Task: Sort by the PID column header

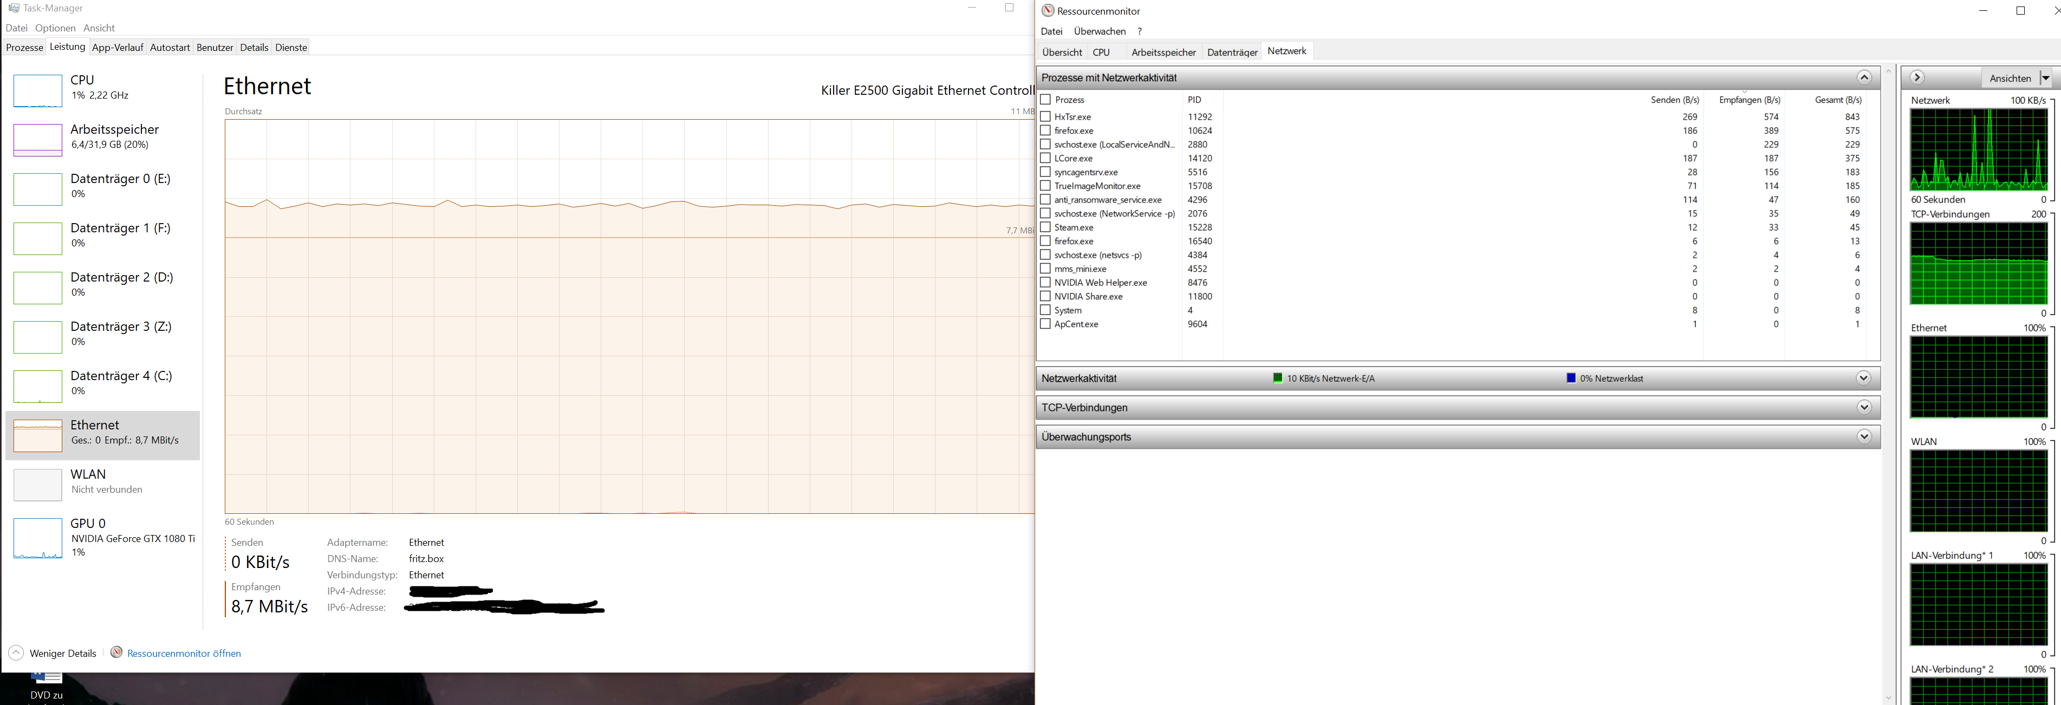Action: pyautogui.click(x=1194, y=100)
